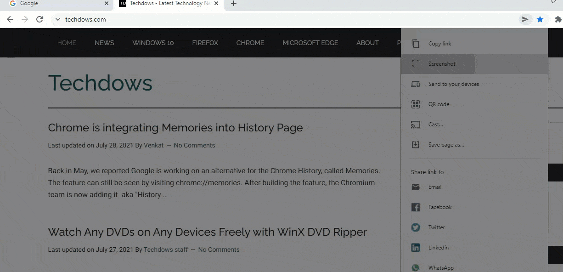
Task: Open the Venkat author link
Action: tap(154, 145)
